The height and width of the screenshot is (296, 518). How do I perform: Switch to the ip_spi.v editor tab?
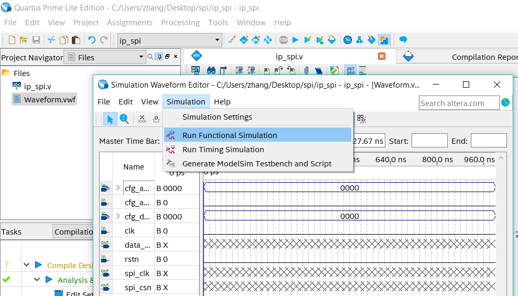[x=289, y=57]
